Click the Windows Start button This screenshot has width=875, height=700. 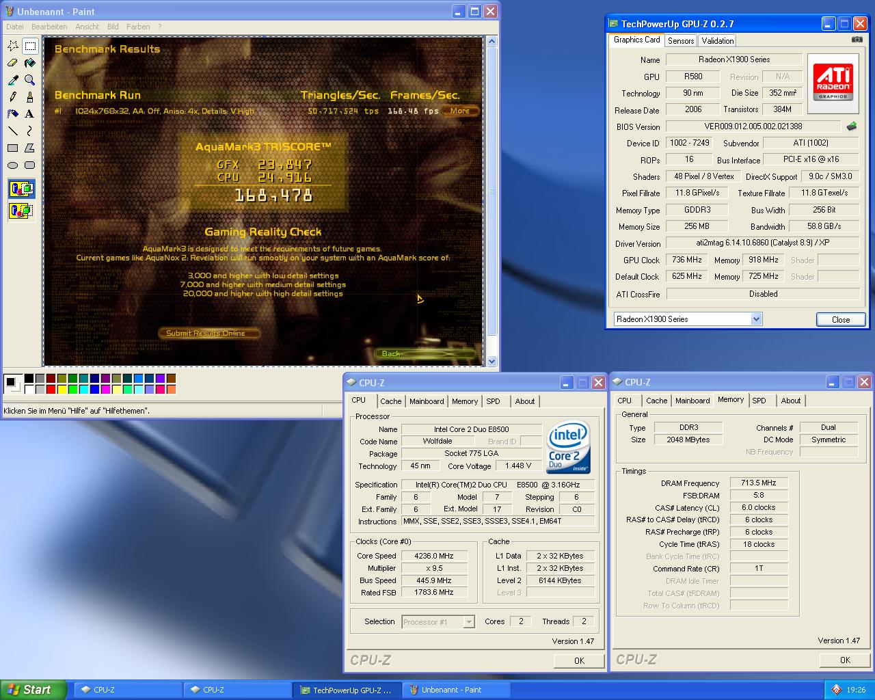coord(33,690)
